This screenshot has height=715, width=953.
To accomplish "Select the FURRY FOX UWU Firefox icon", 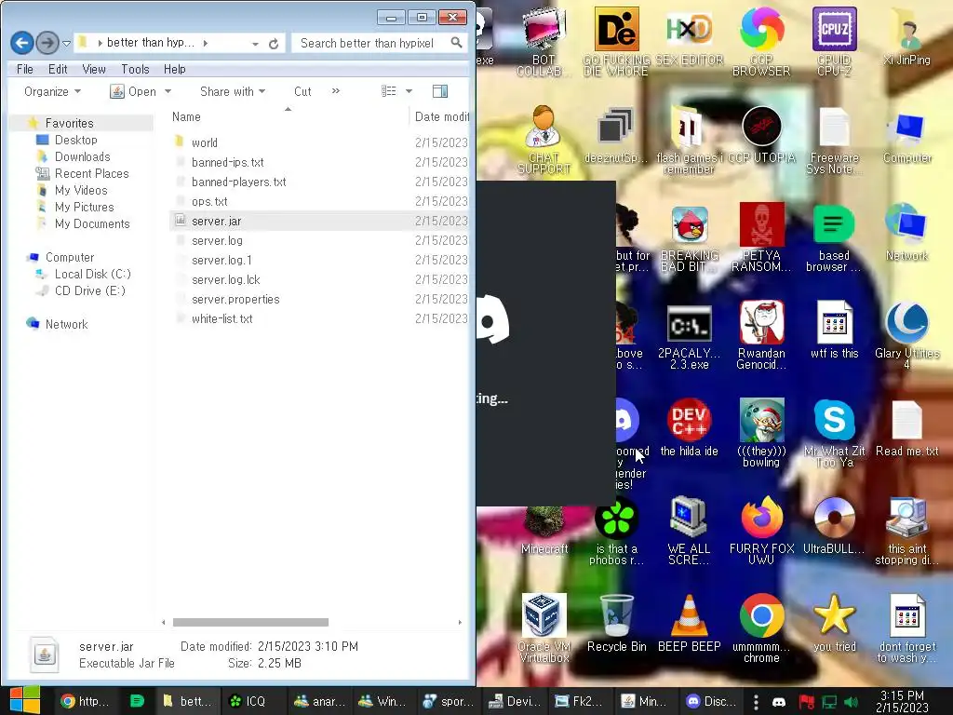I will (761, 532).
